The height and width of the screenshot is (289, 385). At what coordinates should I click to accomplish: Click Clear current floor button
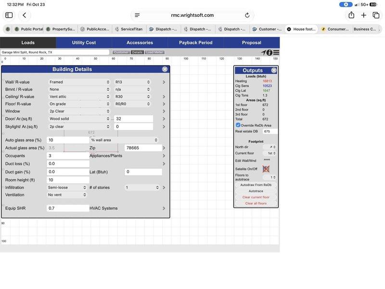click(256, 197)
